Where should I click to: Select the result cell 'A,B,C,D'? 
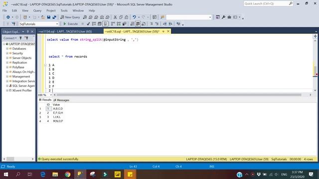[58, 108]
